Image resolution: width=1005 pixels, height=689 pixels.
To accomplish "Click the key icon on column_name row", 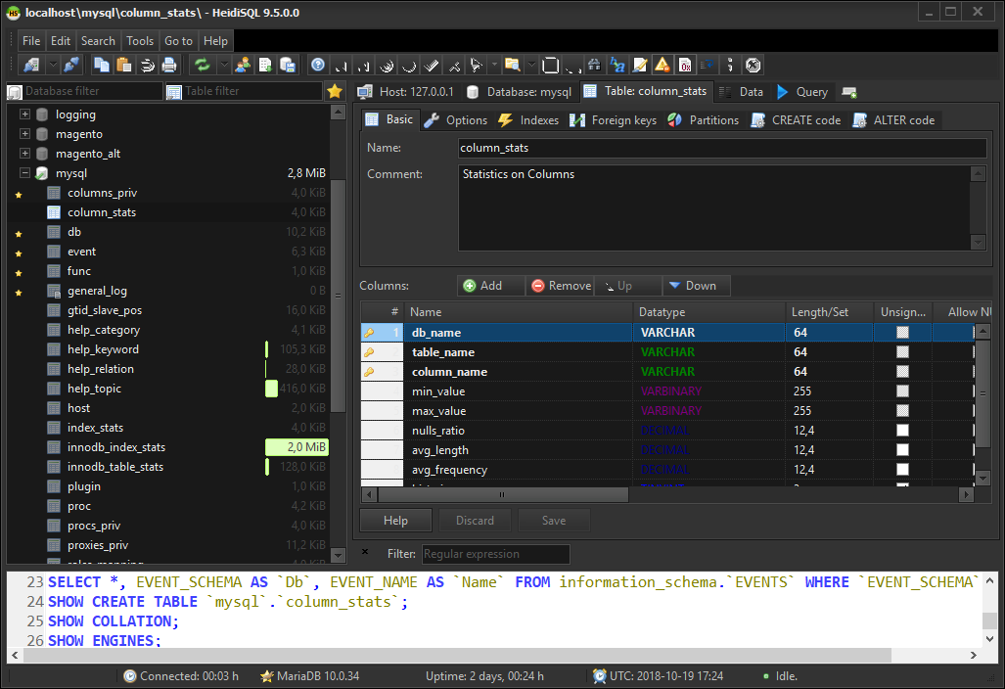I will [369, 372].
